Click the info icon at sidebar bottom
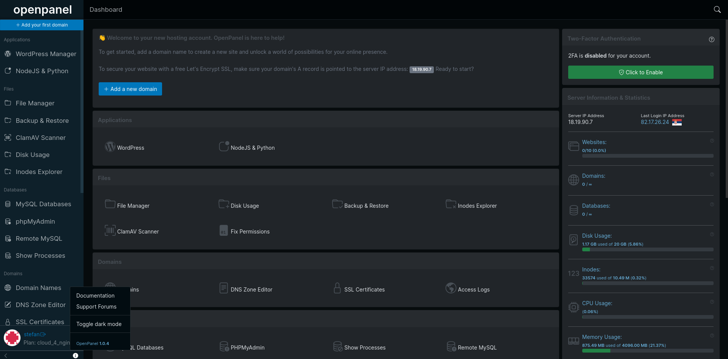This screenshot has width=728, height=359. pos(76,356)
